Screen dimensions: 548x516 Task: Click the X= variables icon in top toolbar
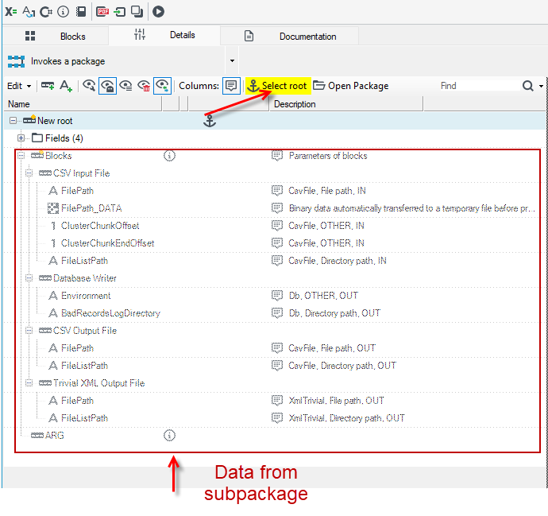pos(11,12)
